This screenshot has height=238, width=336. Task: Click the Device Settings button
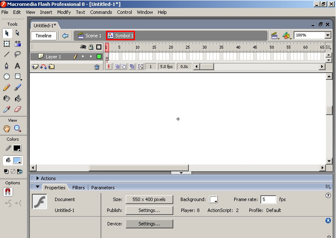pos(149,224)
